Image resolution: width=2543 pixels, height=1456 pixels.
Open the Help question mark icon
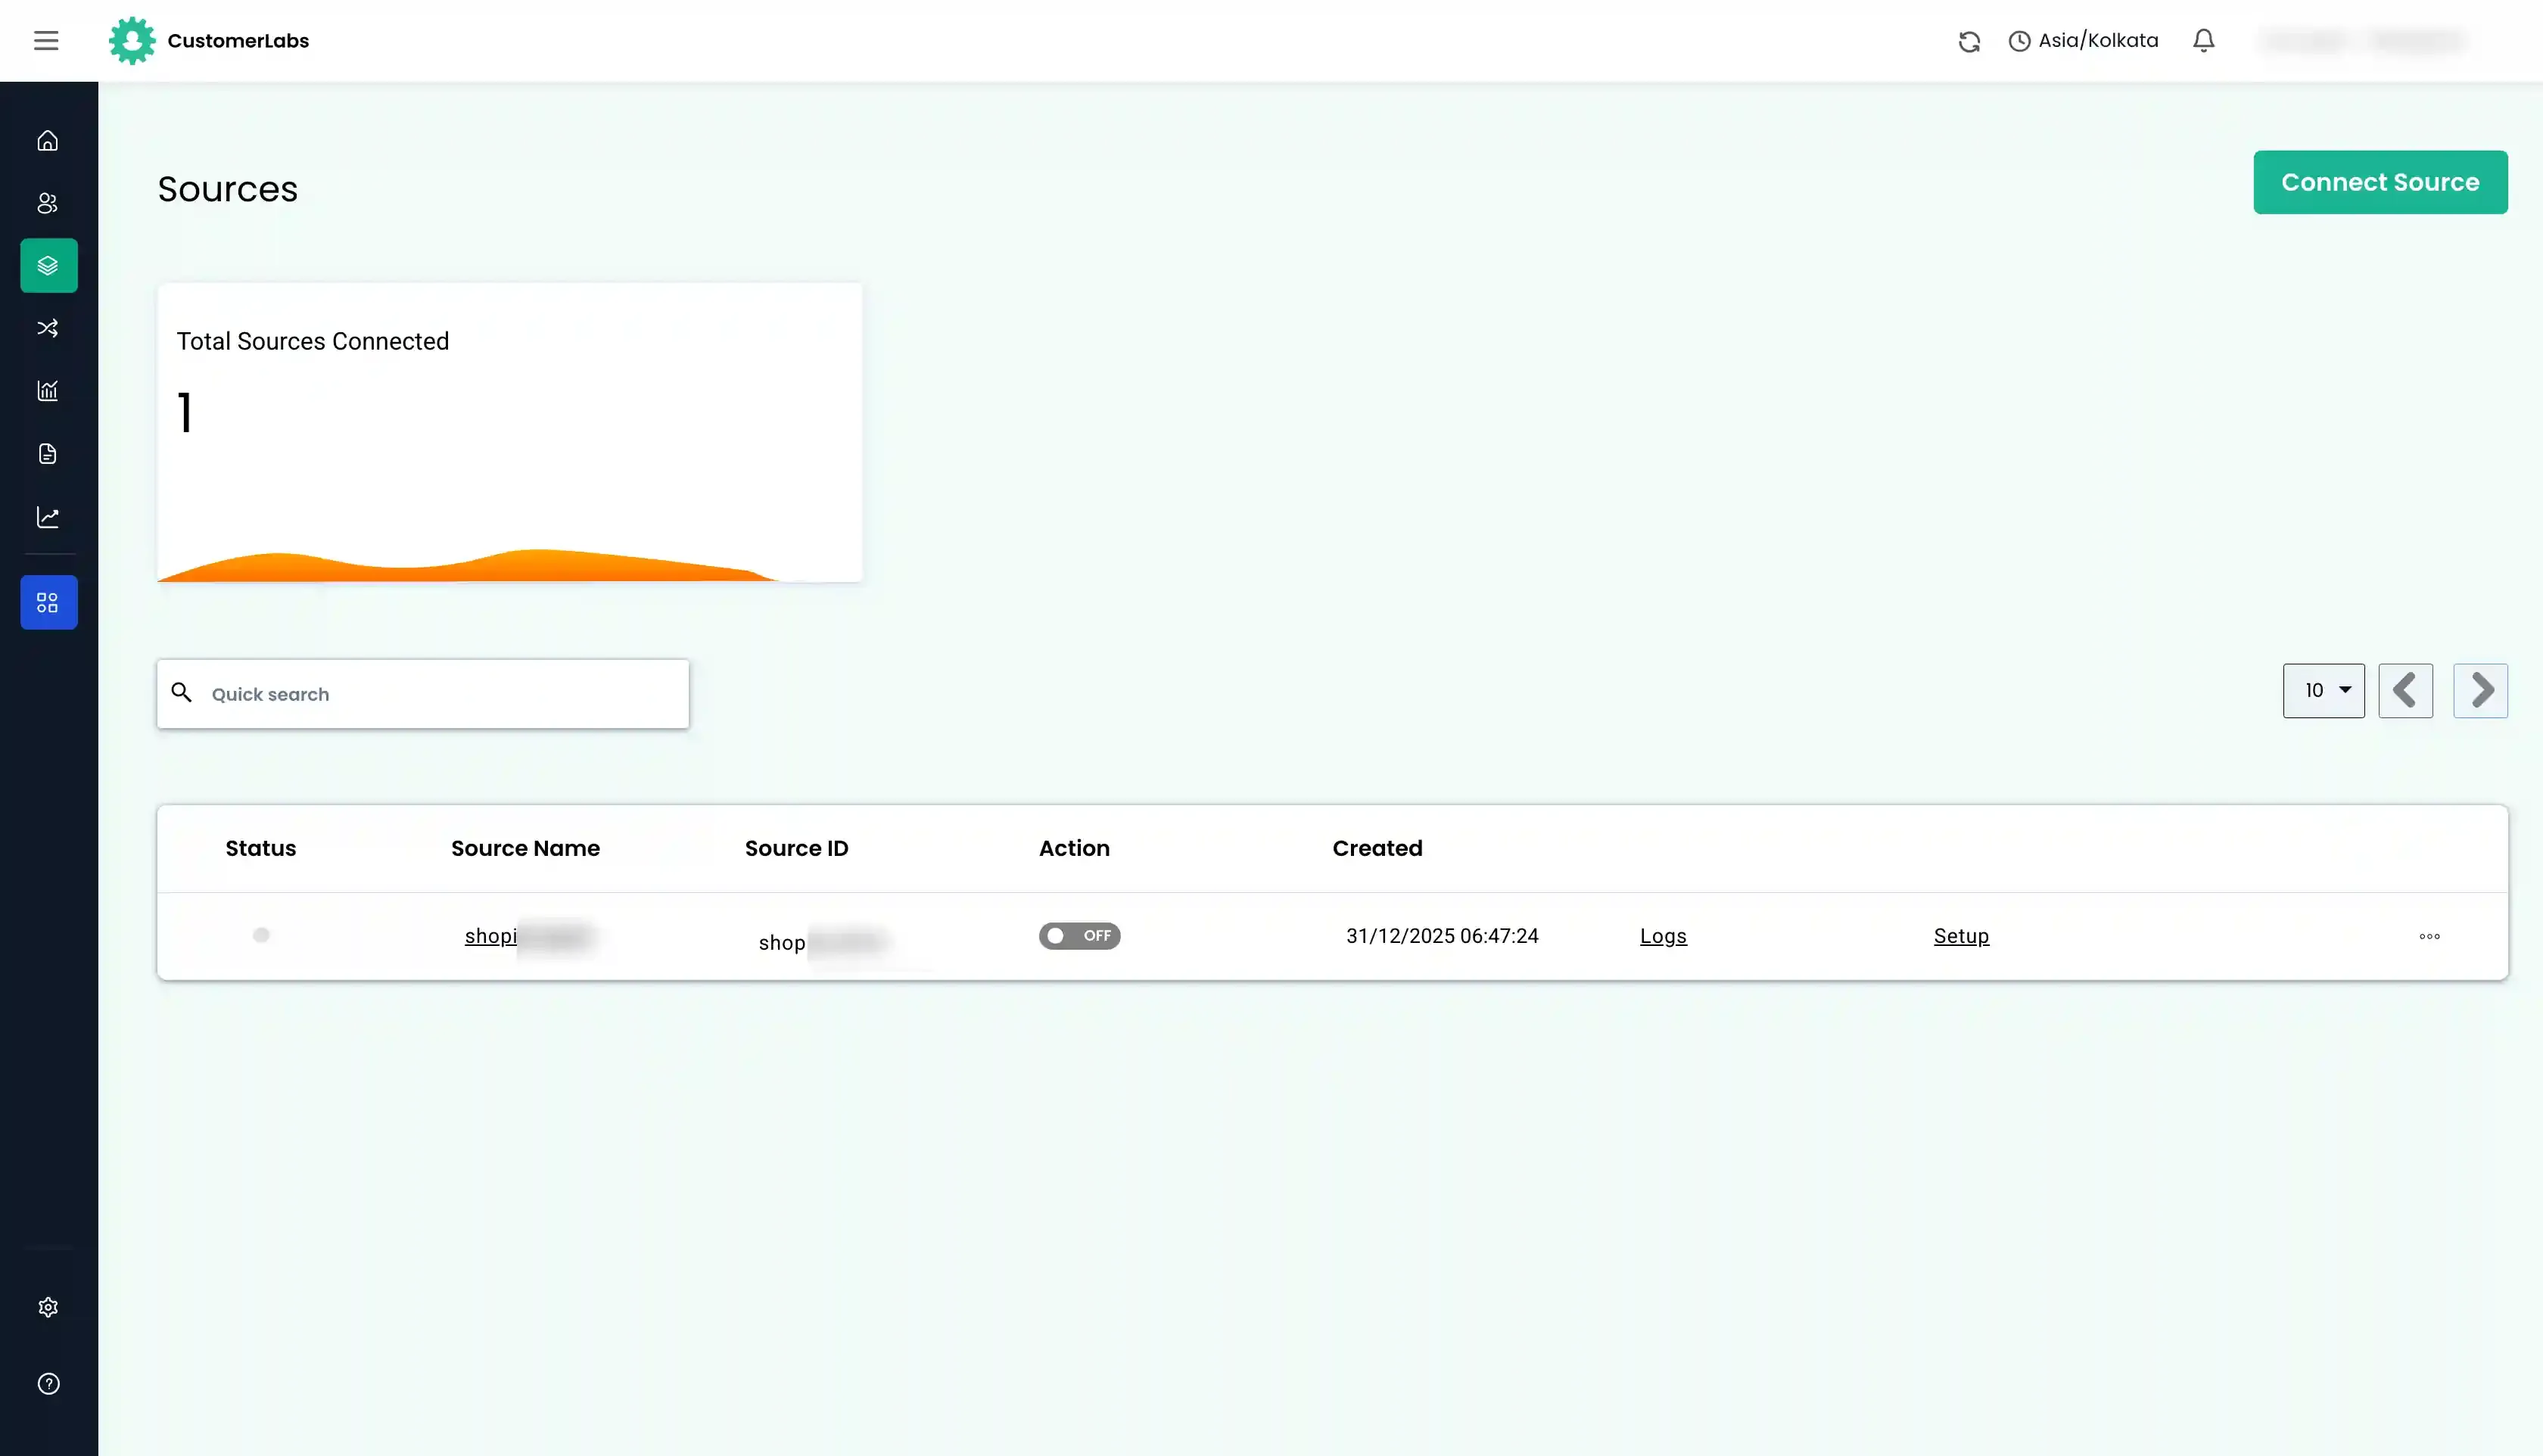pos(48,1383)
